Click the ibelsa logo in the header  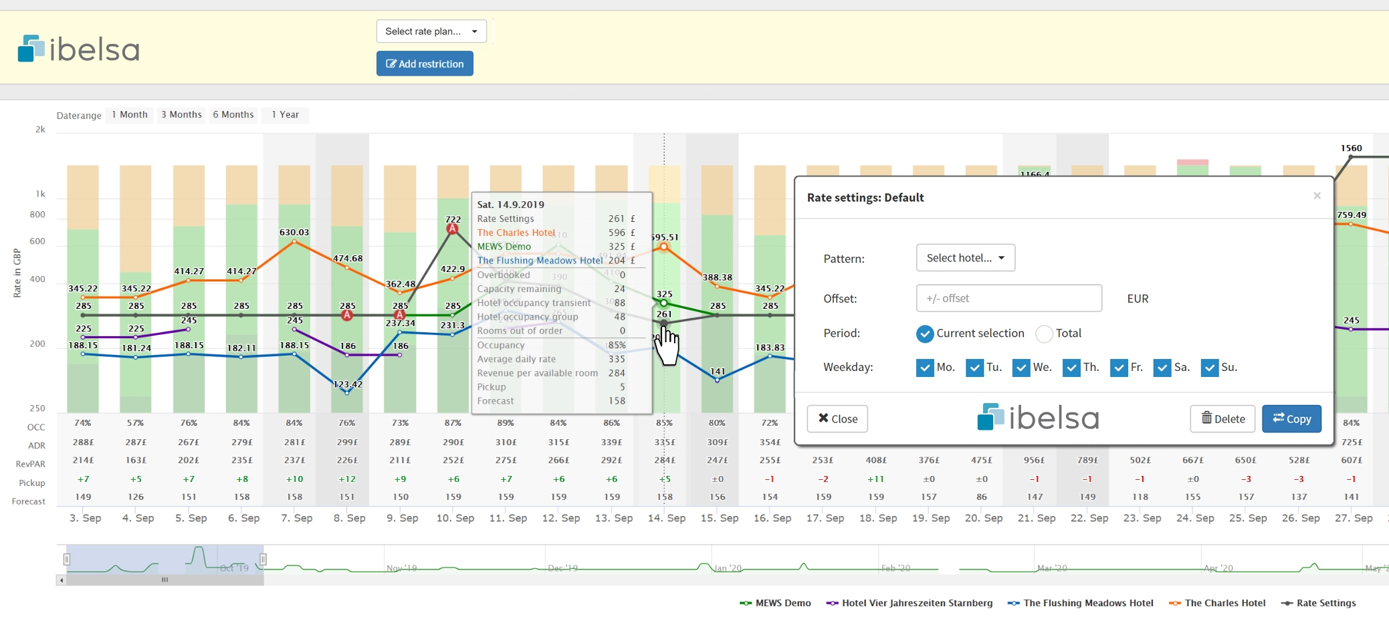[78, 49]
